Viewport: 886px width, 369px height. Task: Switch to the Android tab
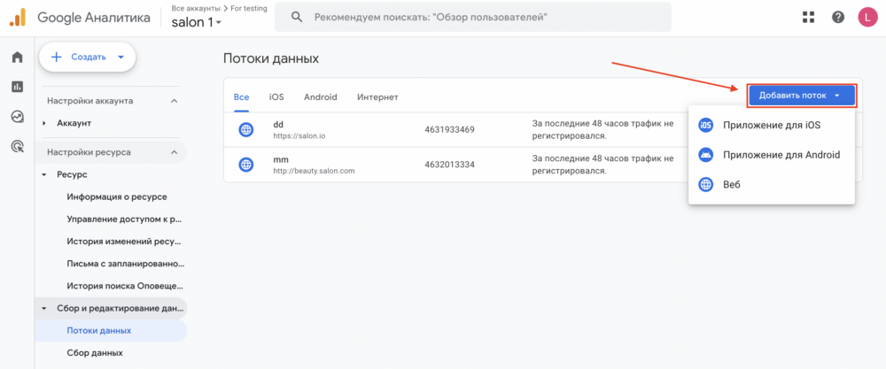pyautogui.click(x=320, y=96)
